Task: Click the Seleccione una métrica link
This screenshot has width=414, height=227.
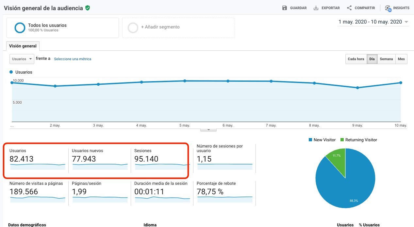Action: click(73, 59)
